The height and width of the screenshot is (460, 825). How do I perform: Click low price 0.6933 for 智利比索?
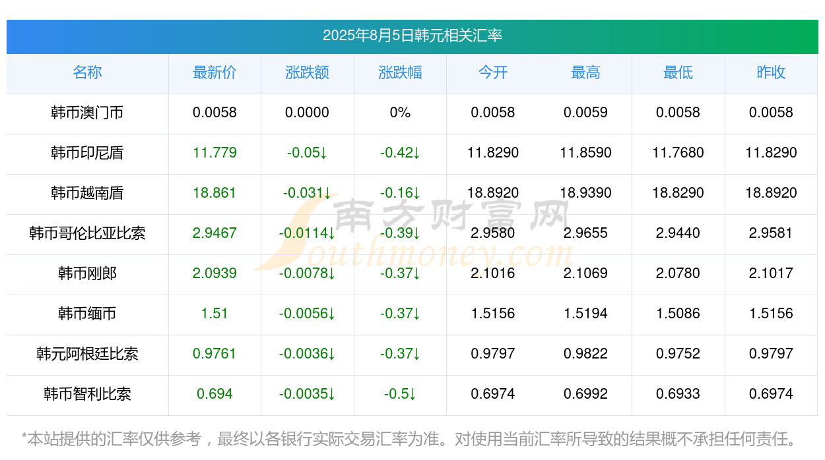pyautogui.click(x=678, y=394)
